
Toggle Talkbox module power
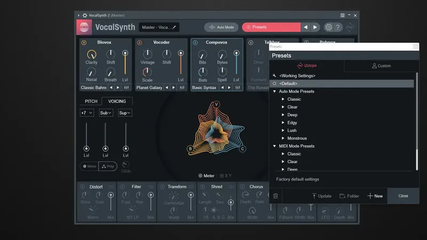pos(251,43)
